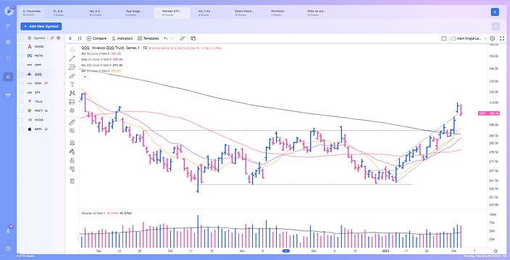Enter fullscreen chart mode
Screen dimensions: 510x260
point(502,38)
